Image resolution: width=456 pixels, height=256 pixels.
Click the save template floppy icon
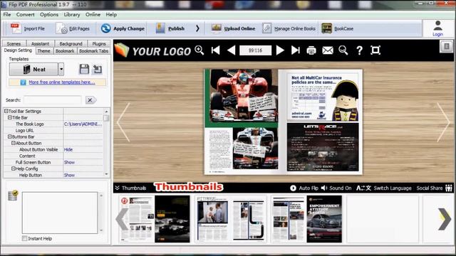tap(84, 70)
